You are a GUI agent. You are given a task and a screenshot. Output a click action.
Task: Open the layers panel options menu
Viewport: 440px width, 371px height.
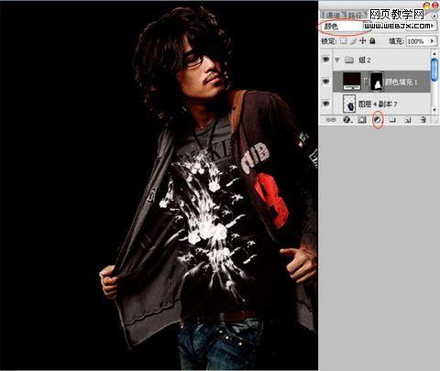pos(434,16)
